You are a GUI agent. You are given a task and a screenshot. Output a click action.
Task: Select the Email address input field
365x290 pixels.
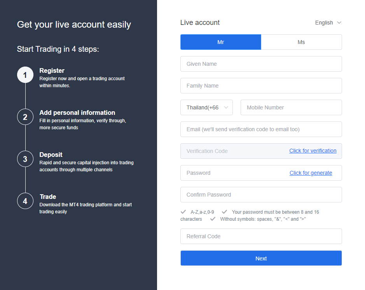click(261, 129)
